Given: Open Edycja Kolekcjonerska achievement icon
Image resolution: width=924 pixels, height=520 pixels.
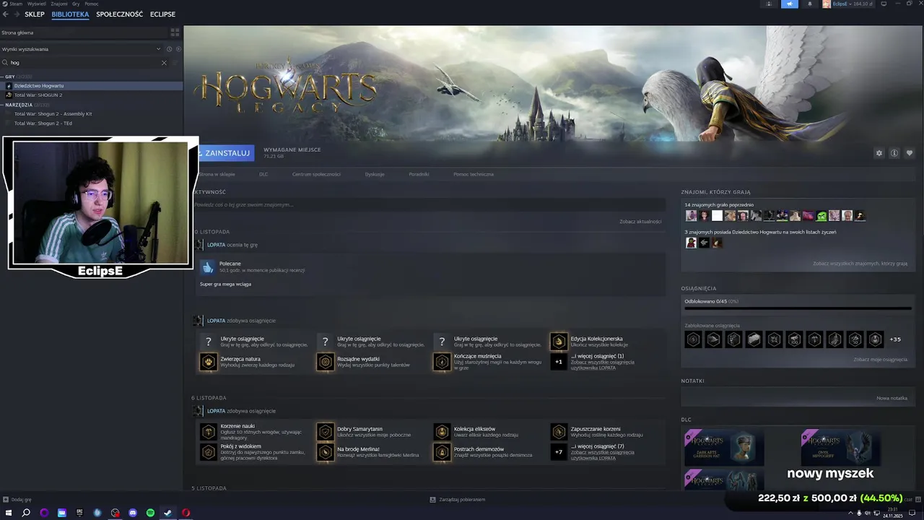Looking at the screenshot, I should click(559, 342).
